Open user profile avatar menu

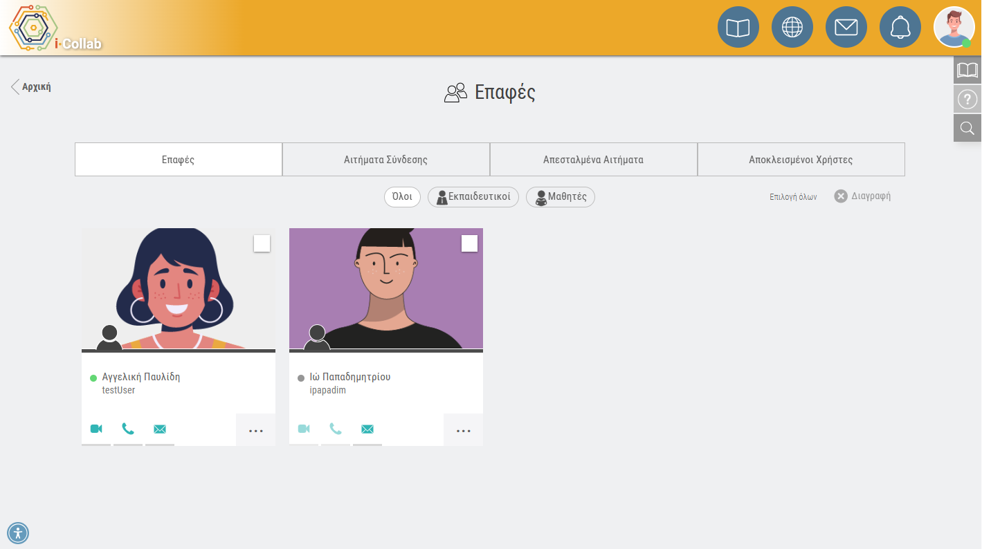pyautogui.click(x=954, y=27)
